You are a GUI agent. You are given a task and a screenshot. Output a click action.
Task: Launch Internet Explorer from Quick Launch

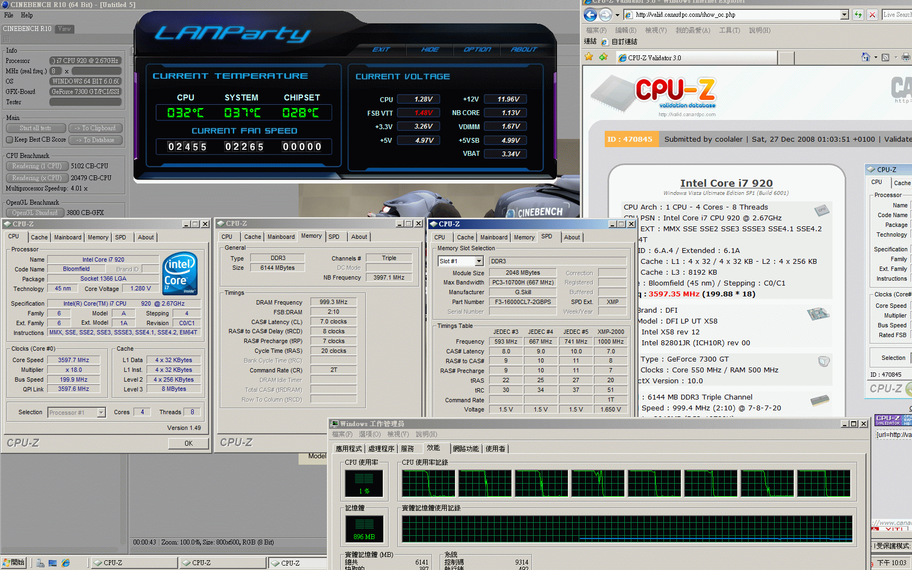point(66,563)
